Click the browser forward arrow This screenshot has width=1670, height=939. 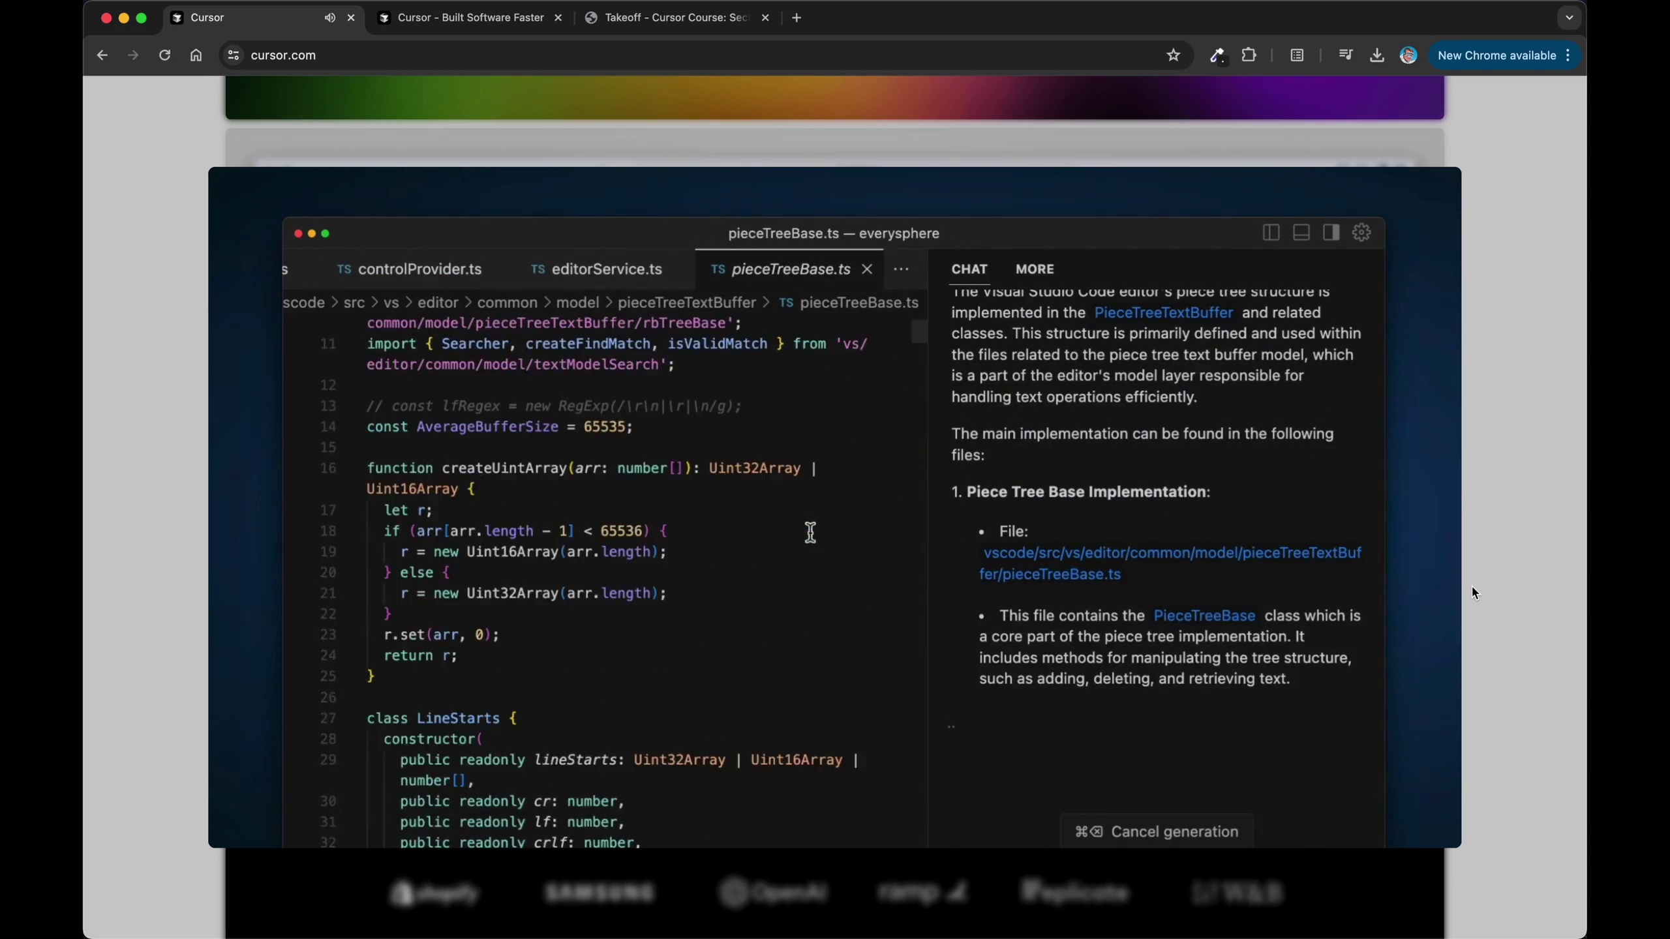[133, 55]
